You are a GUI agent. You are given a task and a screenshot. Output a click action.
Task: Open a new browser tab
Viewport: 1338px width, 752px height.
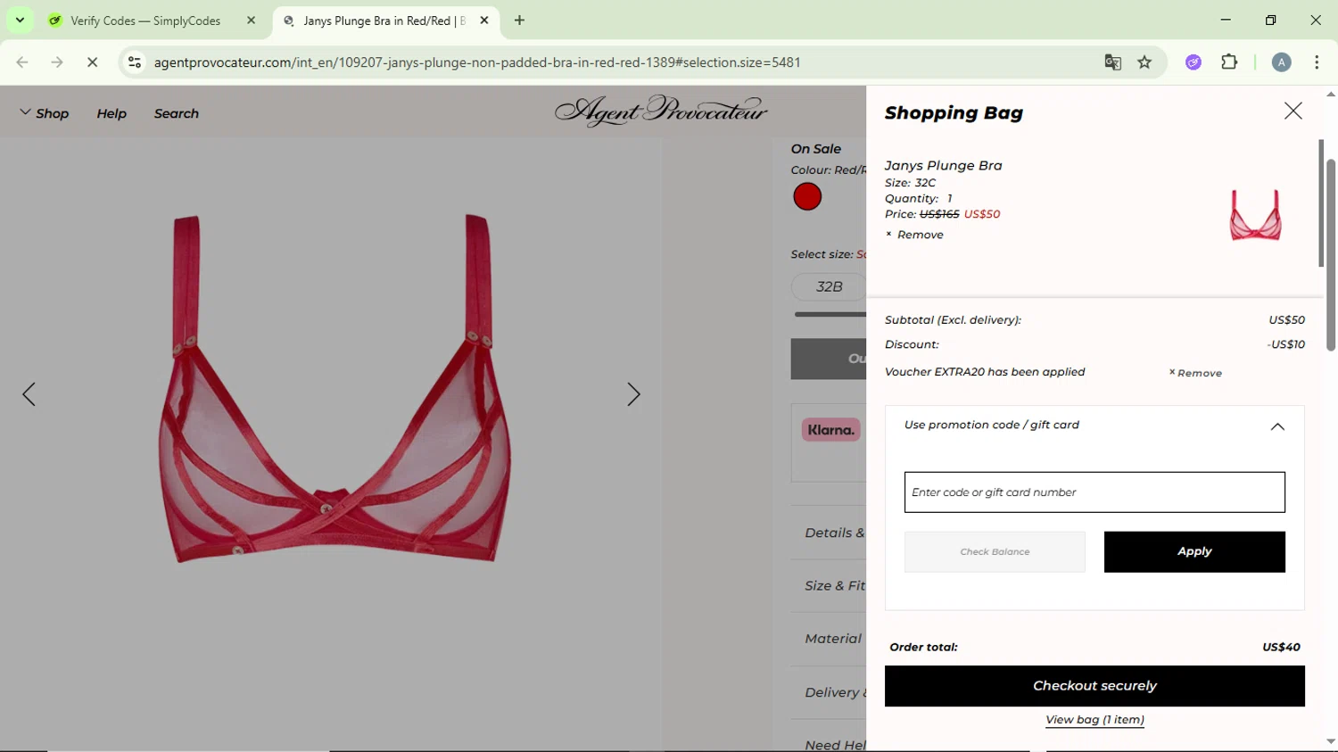pos(519,21)
